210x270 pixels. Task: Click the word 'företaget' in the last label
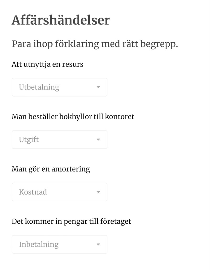[x=116, y=221]
